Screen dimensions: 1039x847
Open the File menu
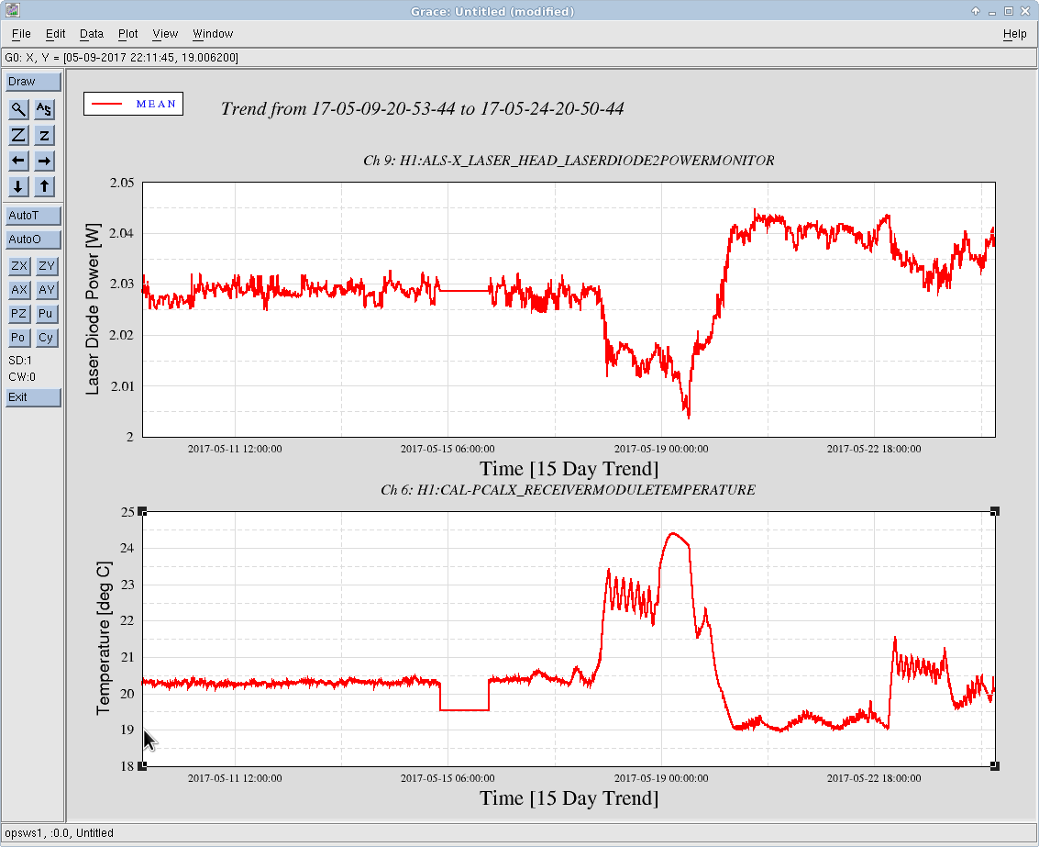pos(21,34)
